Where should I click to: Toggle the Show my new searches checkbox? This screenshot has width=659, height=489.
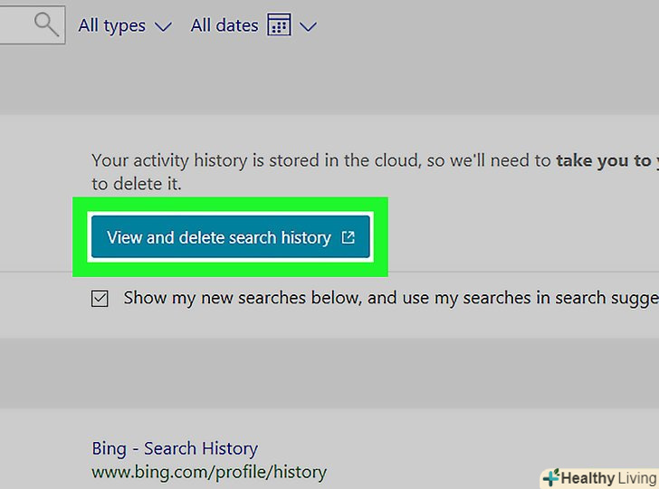point(100,298)
